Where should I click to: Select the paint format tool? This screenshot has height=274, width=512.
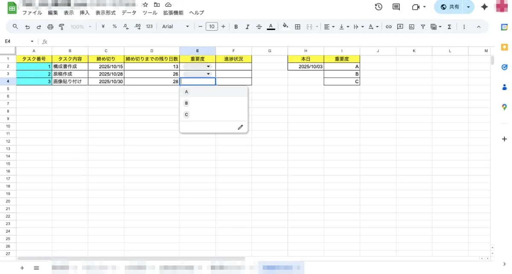click(62, 26)
